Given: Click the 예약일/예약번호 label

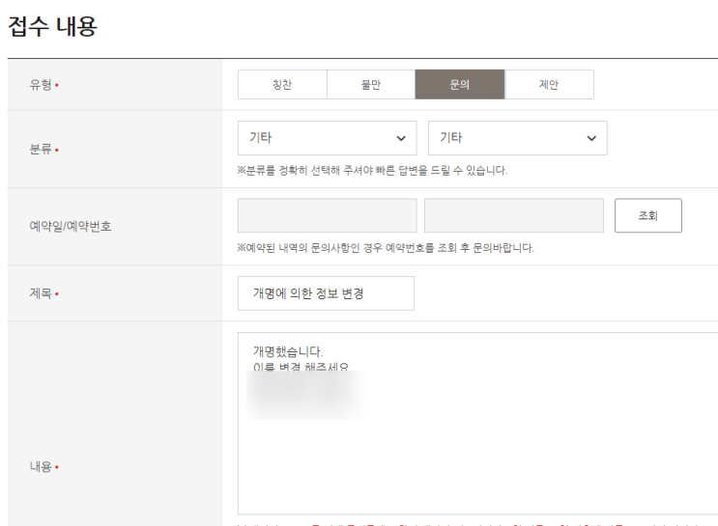Looking at the screenshot, I should point(71,226).
